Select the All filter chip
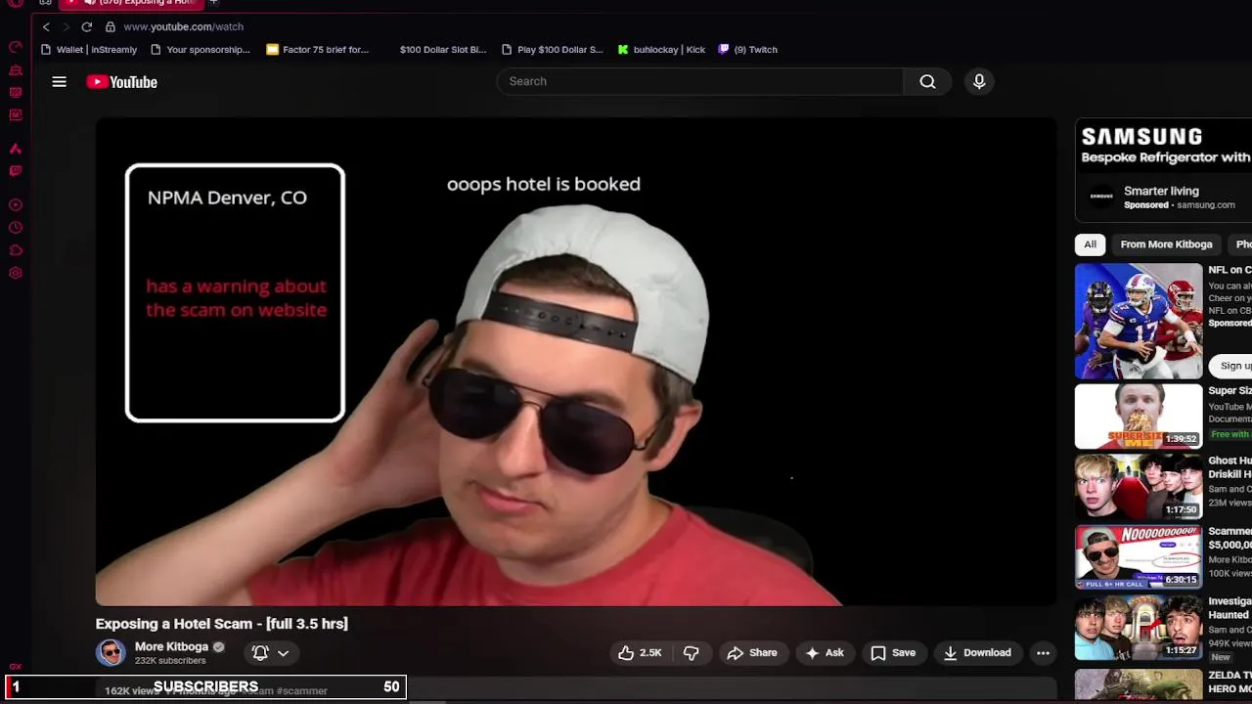The height and width of the screenshot is (704, 1252). click(x=1090, y=244)
